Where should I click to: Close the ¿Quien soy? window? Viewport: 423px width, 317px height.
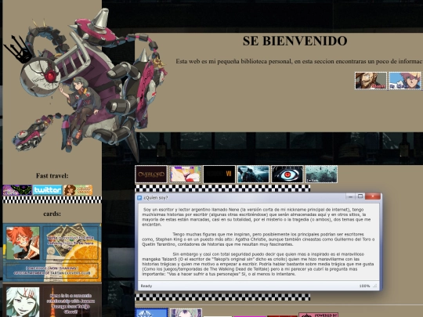[373, 196]
